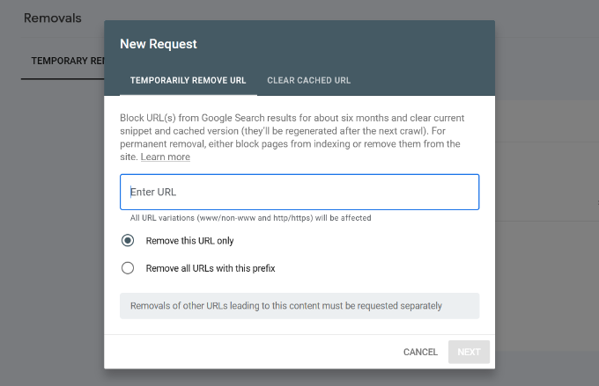599x386 pixels.
Task: Click the dialog header area beside the tabs
Action: click(x=423, y=80)
